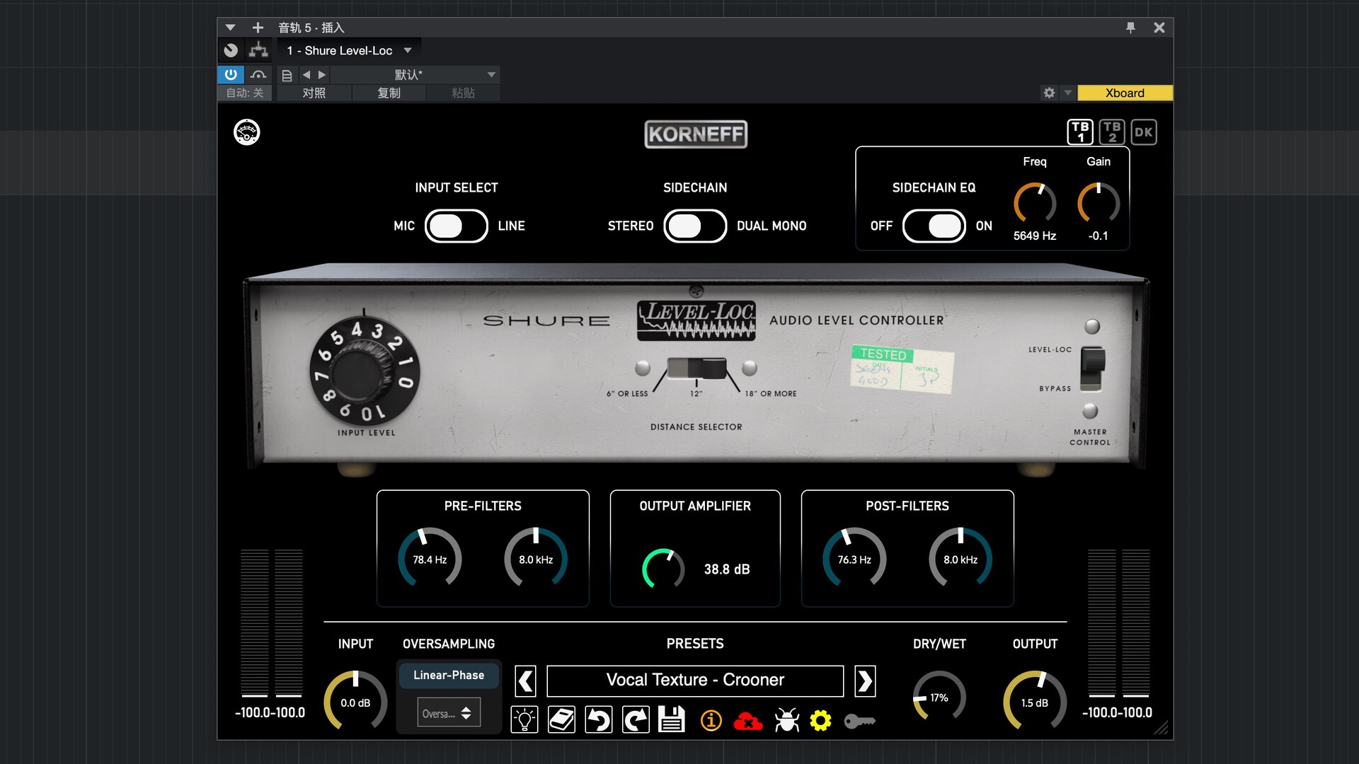This screenshot has height=764, width=1359.
Task: Click the undo icon in the bottom toolbar
Action: (598, 719)
